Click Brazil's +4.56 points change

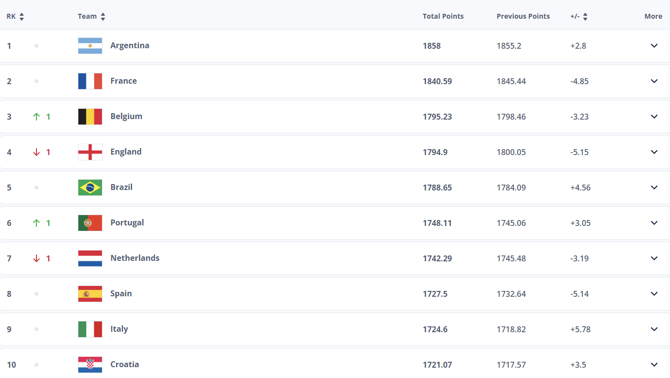coord(580,188)
